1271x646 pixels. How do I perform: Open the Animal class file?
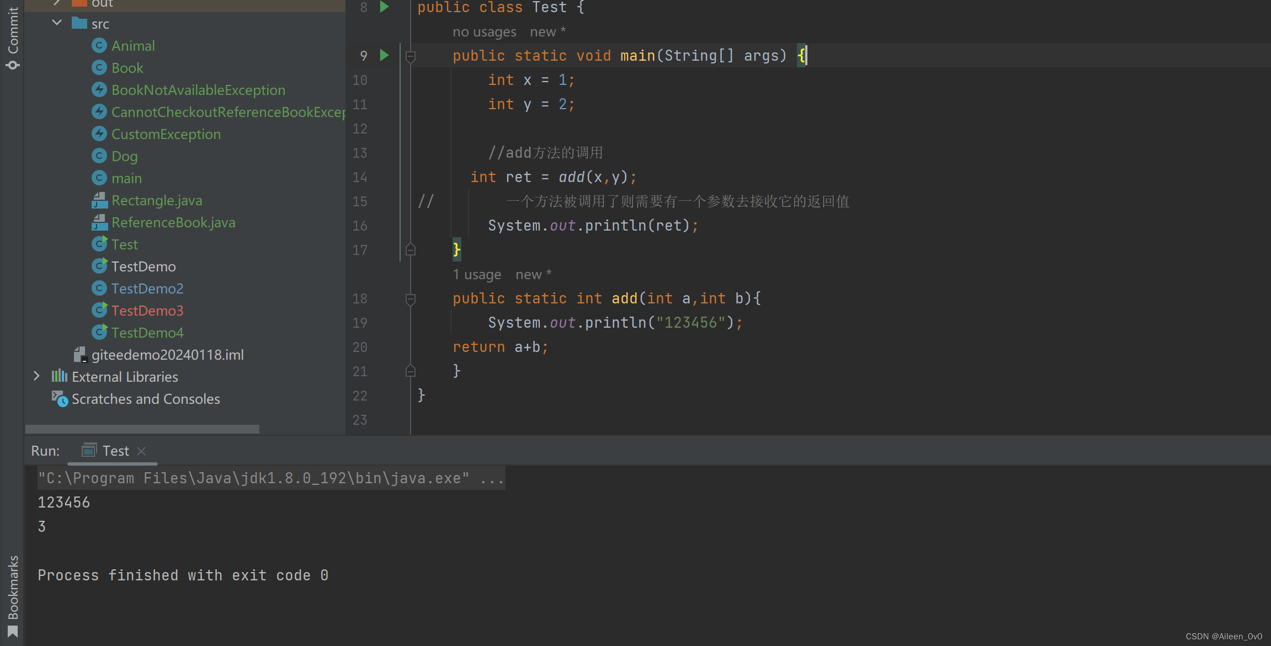tap(132, 45)
